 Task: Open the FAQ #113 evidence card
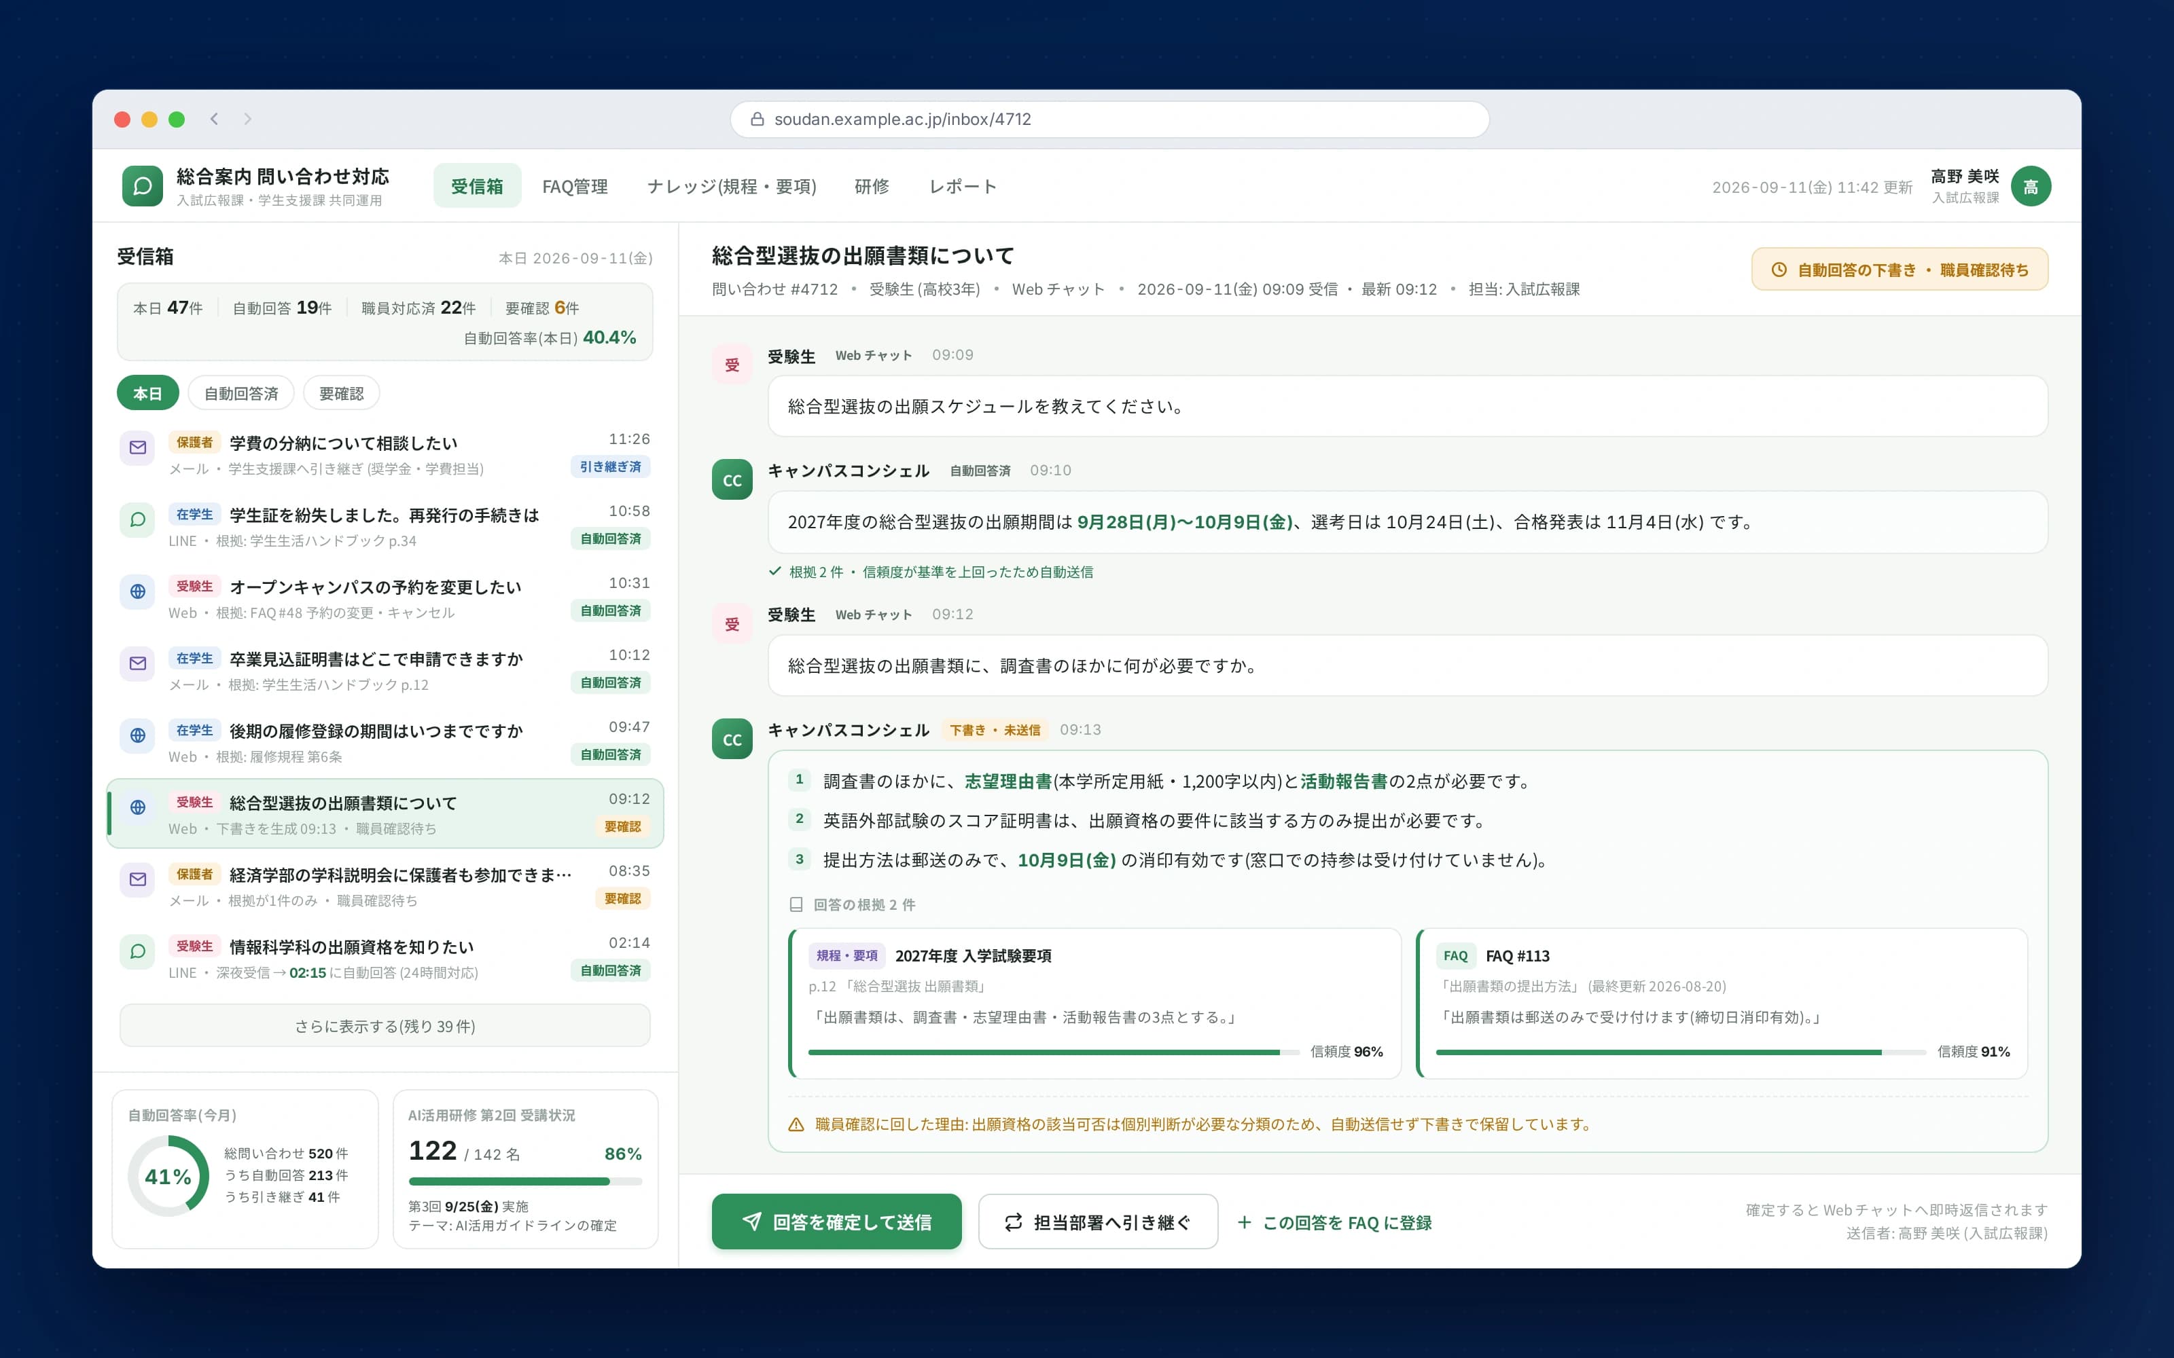pos(1722,1004)
